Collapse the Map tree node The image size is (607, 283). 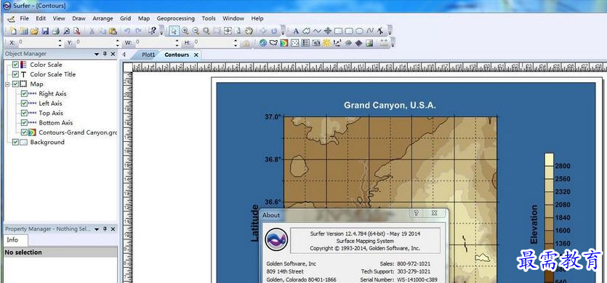(7, 84)
